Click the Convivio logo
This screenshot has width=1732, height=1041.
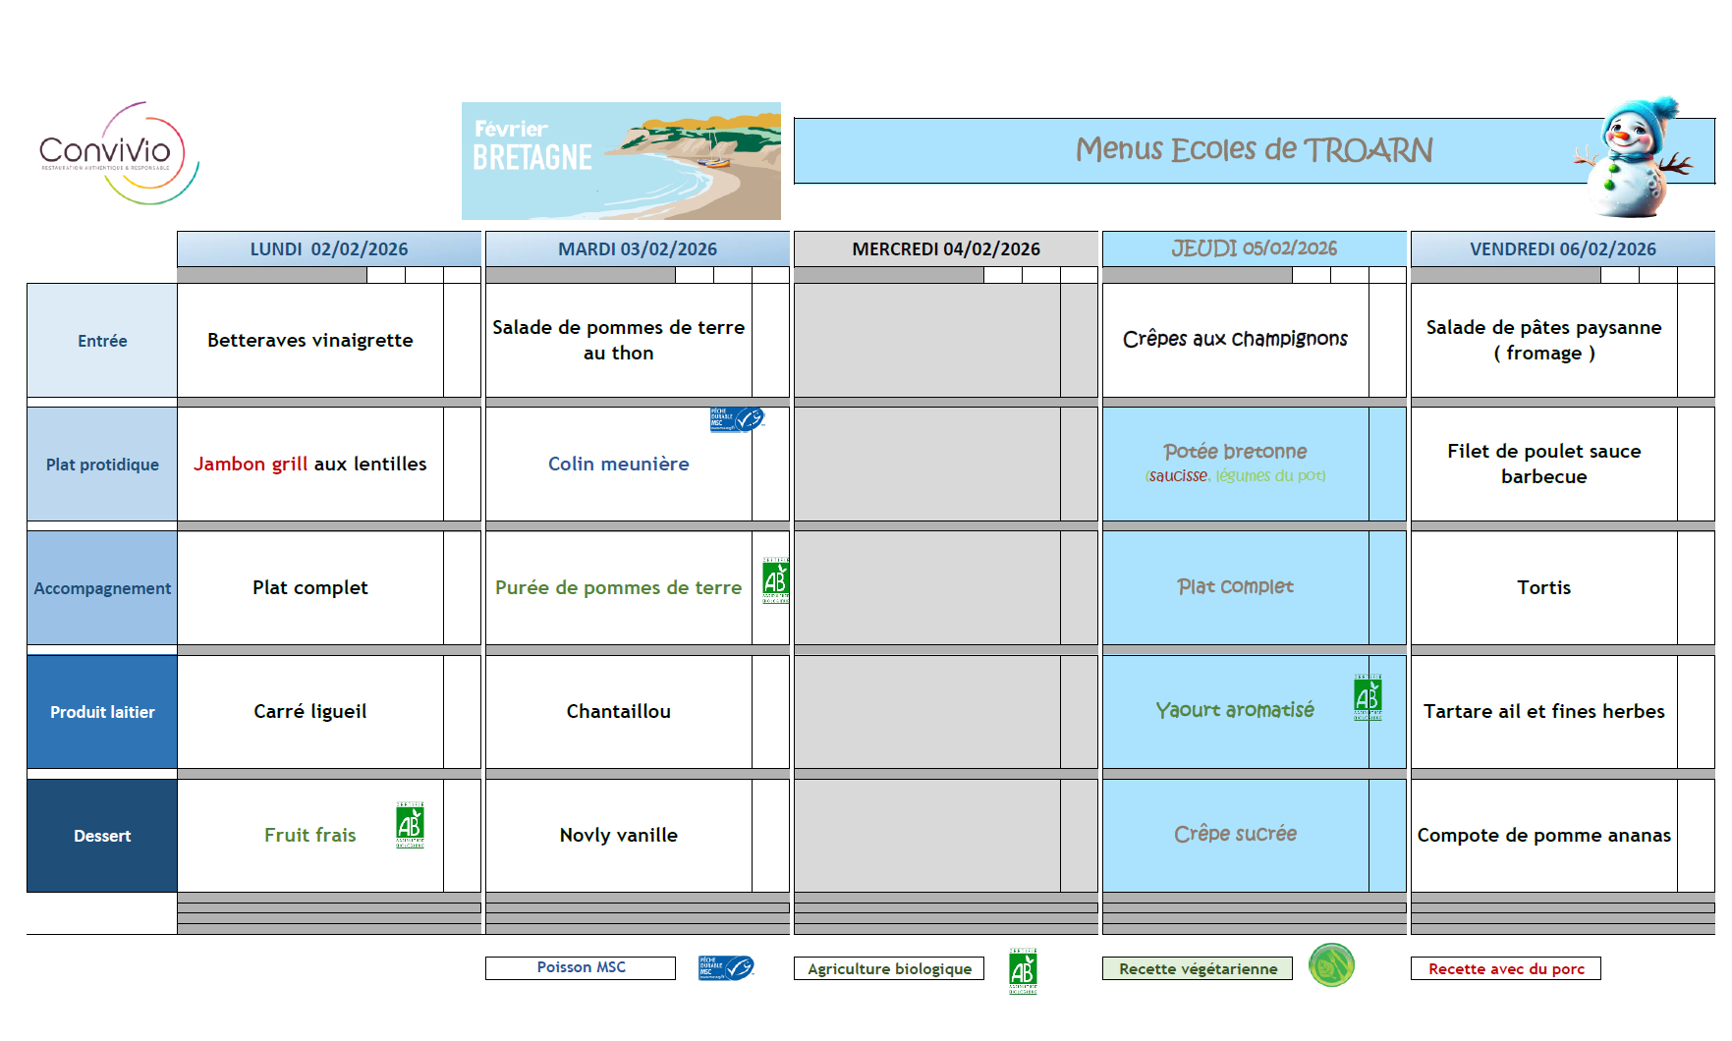[118, 153]
